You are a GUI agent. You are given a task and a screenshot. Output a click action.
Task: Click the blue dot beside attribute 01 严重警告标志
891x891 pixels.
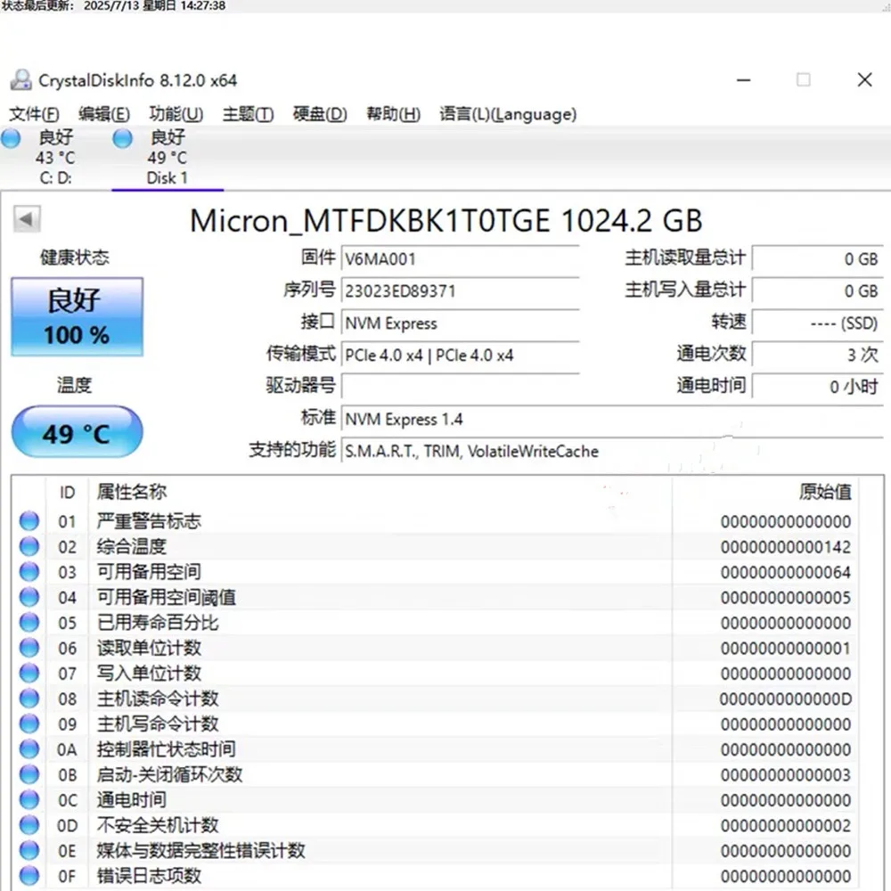pos(28,520)
